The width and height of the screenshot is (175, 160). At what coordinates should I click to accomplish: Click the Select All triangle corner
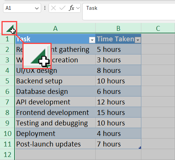(10, 29)
